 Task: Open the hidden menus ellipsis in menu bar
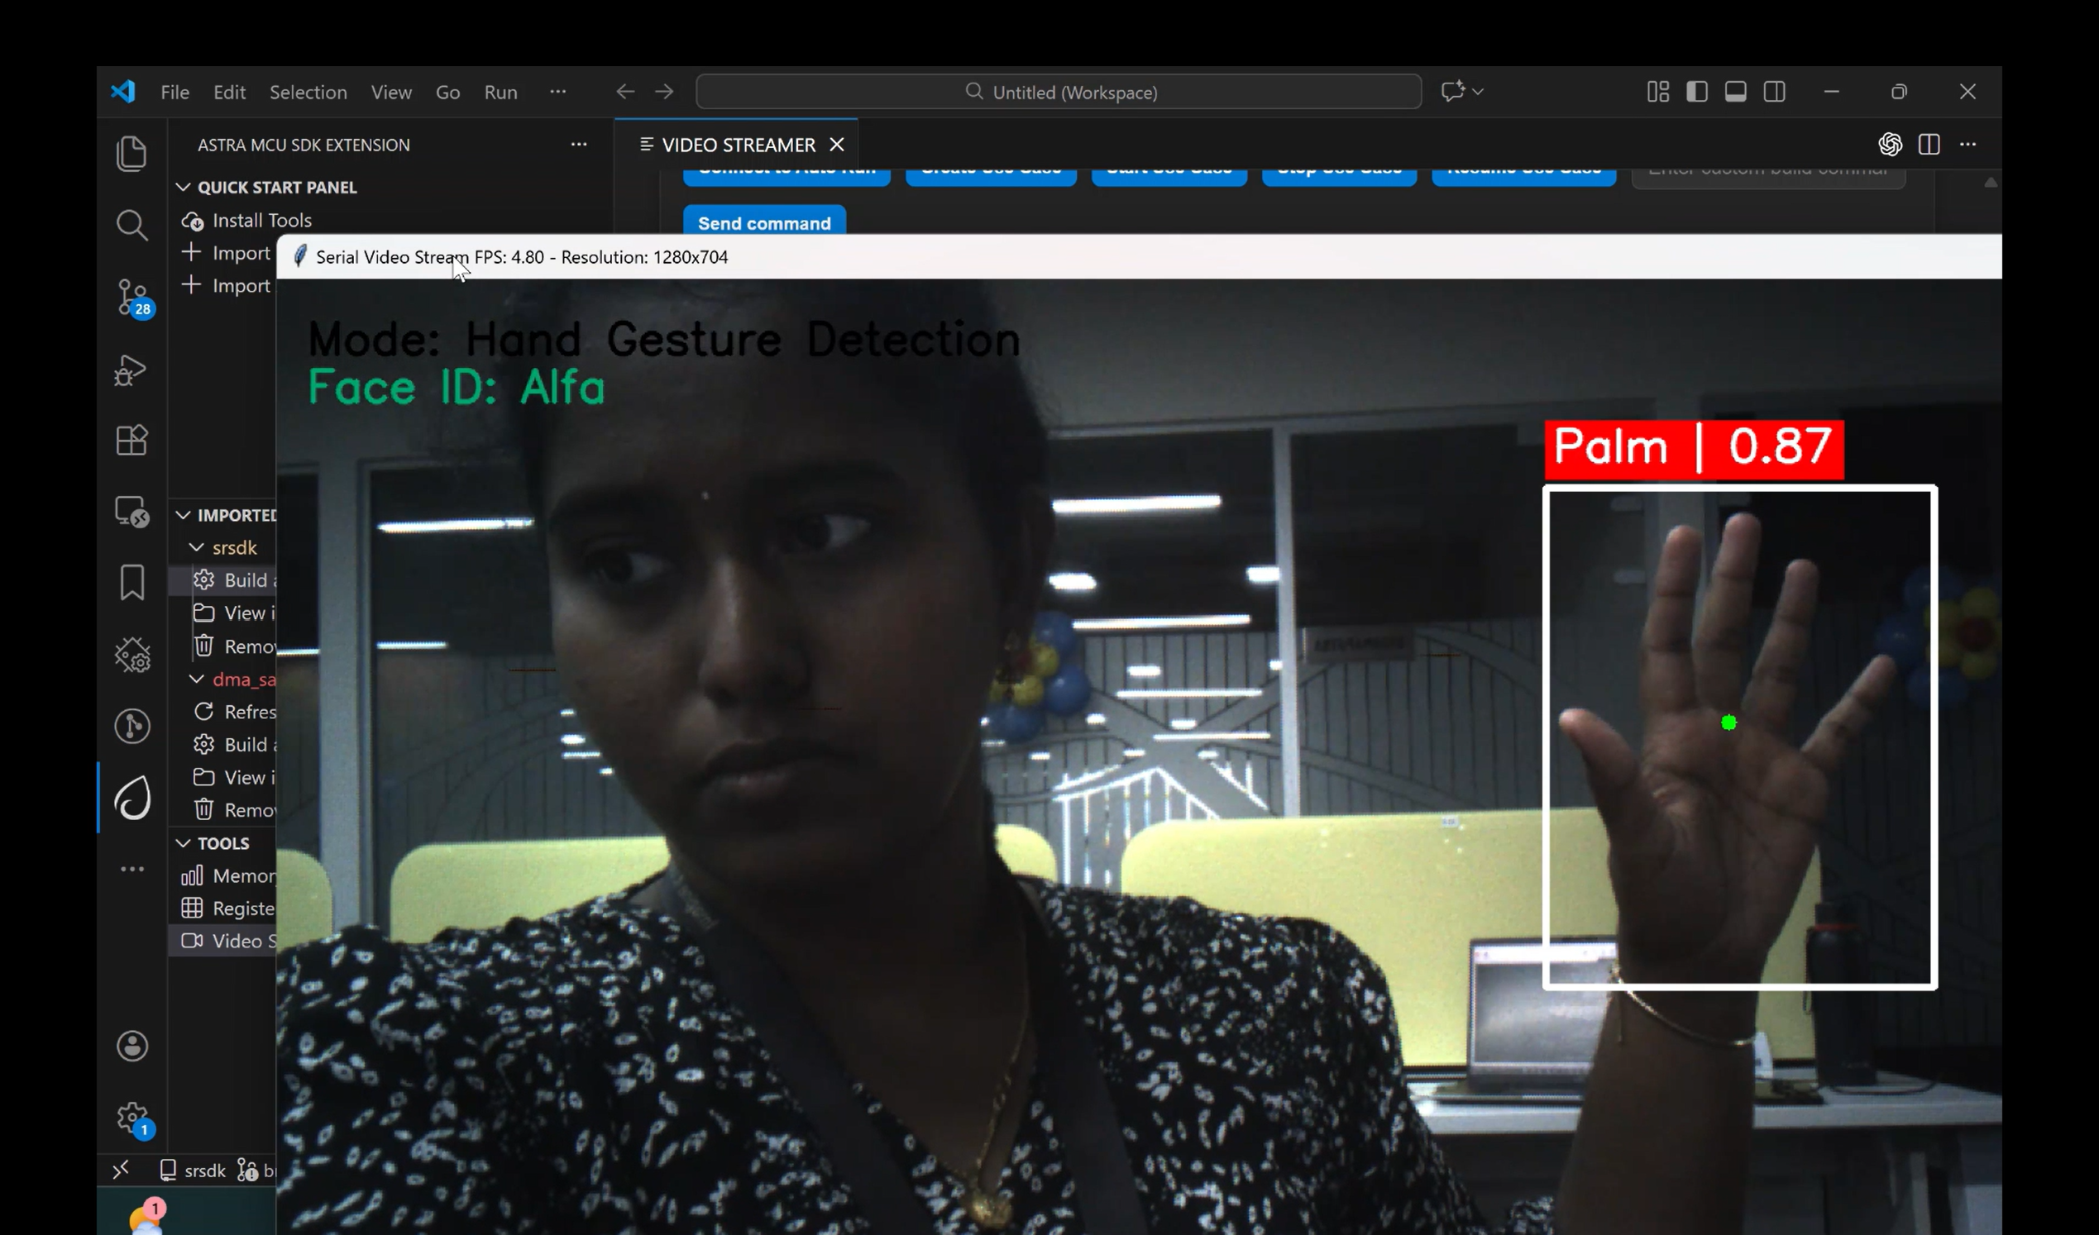pyautogui.click(x=558, y=92)
